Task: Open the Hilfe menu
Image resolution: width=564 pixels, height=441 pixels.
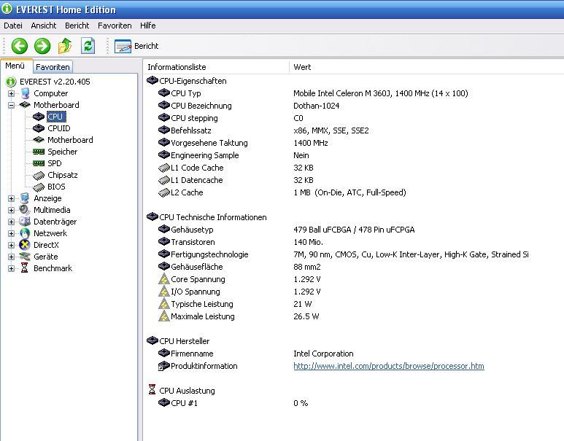Action: (x=148, y=26)
